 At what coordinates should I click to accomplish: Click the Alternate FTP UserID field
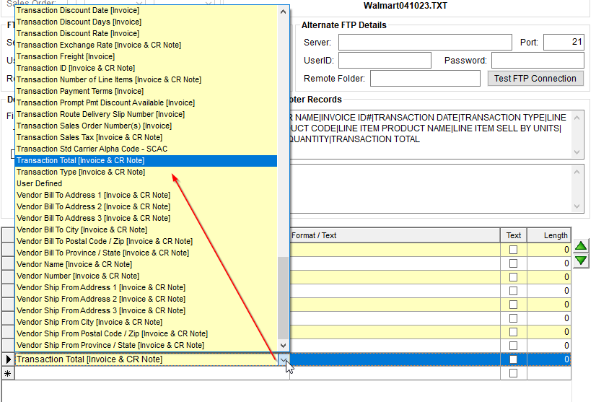(385, 60)
